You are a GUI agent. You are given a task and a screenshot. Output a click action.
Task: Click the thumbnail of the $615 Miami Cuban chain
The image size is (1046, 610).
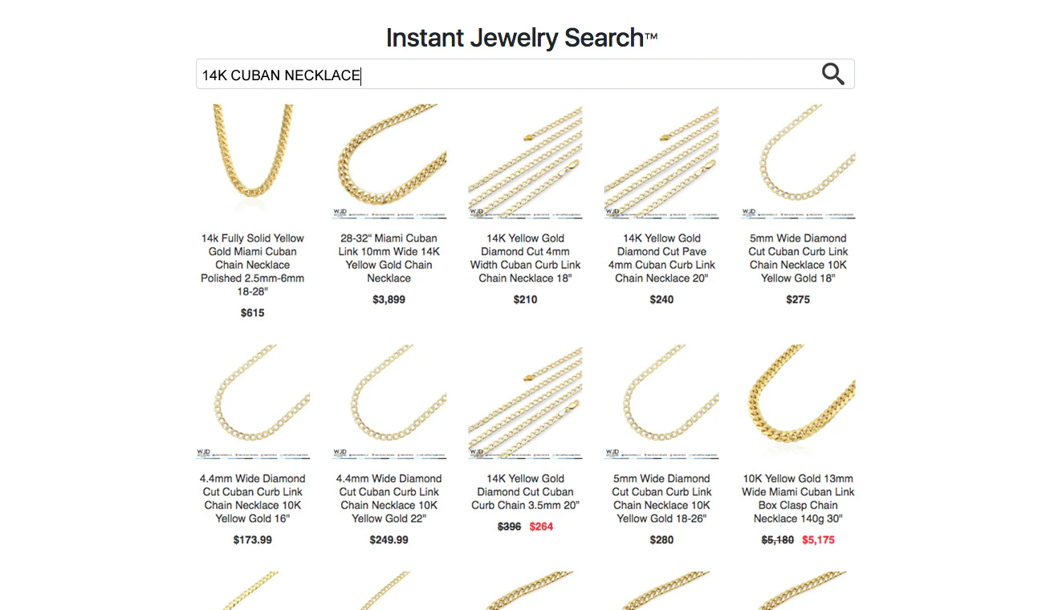[x=253, y=161]
